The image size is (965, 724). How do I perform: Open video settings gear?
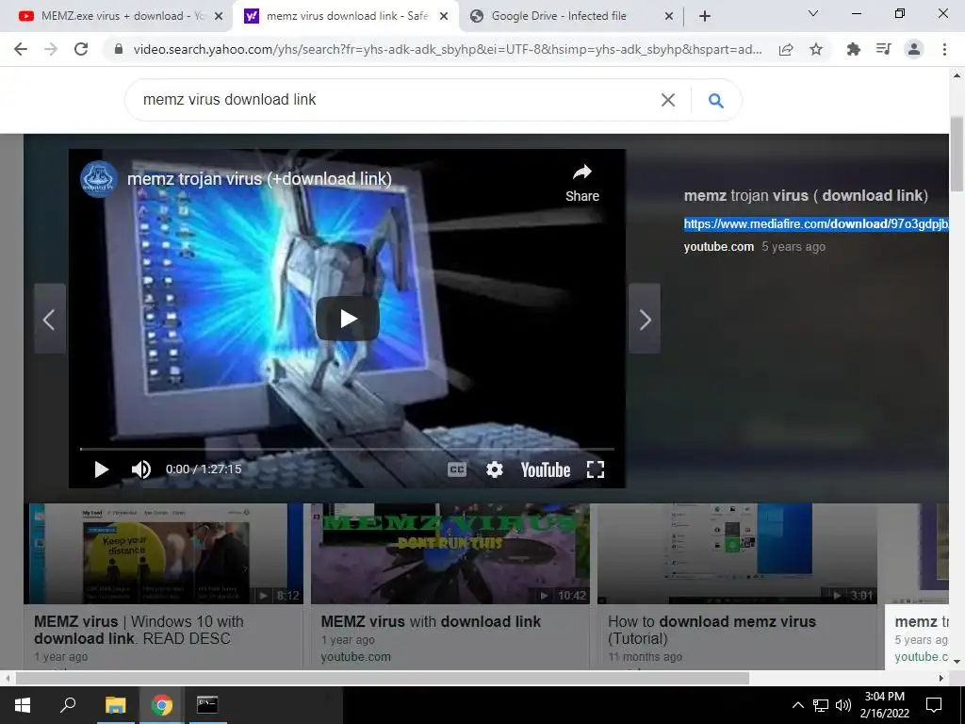[x=494, y=469]
